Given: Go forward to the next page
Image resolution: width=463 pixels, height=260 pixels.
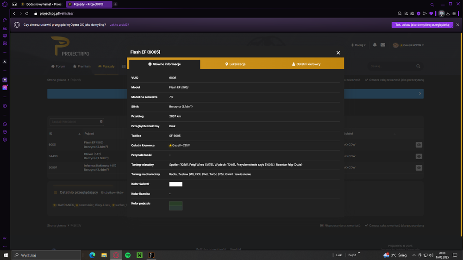Looking at the screenshot, I should pos(21,13).
